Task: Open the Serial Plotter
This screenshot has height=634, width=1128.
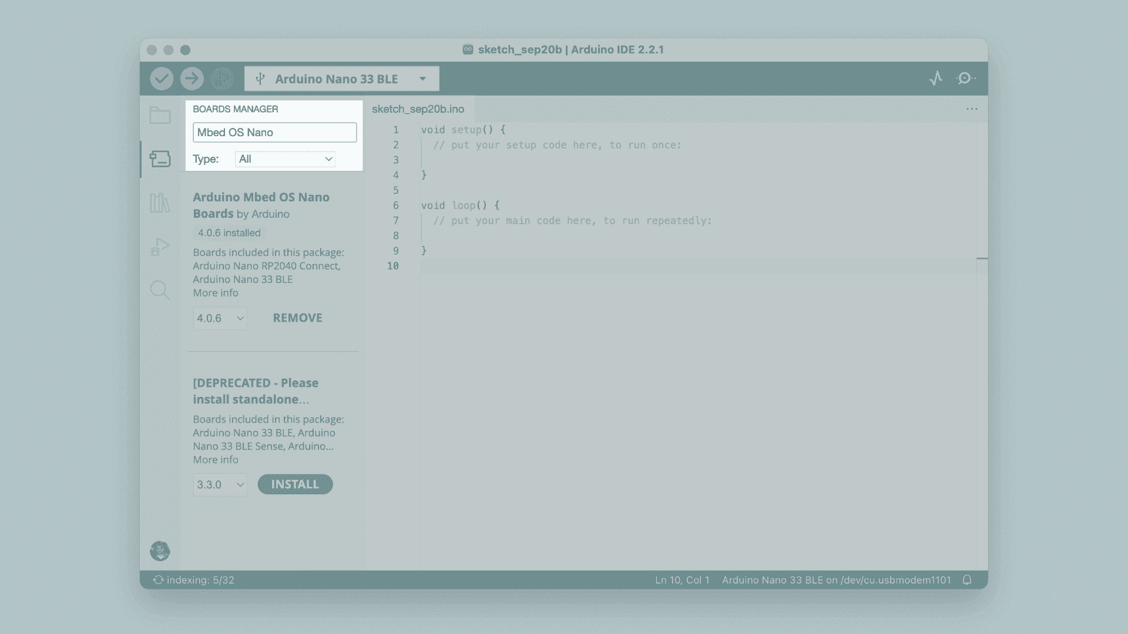Action: click(x=936, y=78)
